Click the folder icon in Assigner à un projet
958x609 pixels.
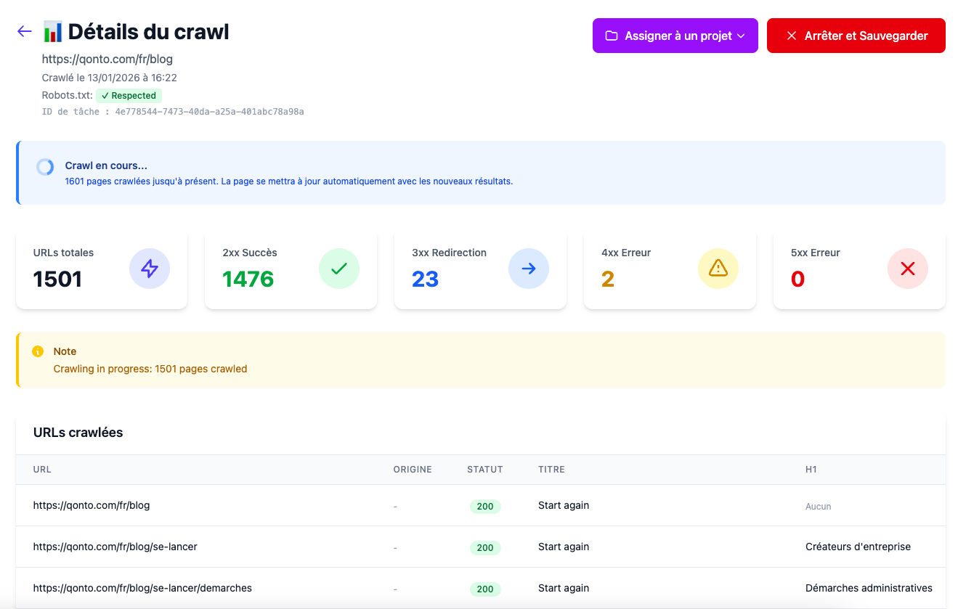[612, 35]
